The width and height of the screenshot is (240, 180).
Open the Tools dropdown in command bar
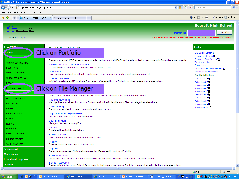tap(229, 18)
